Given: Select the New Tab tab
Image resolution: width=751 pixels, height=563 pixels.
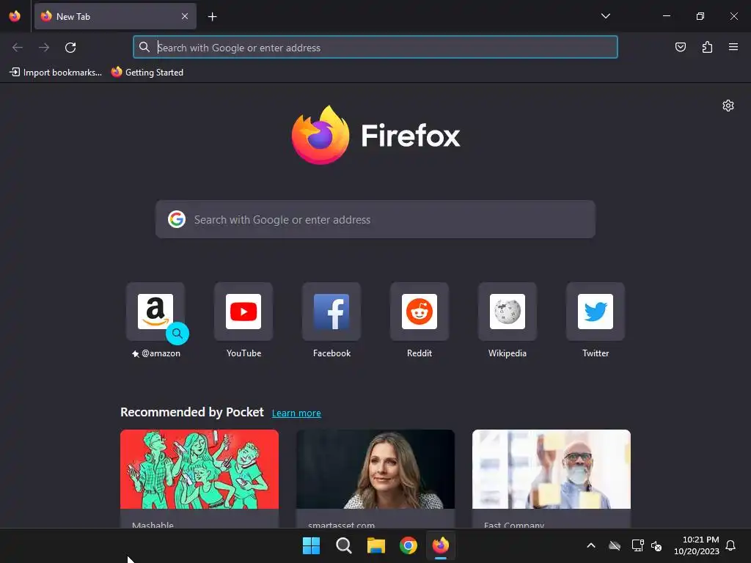Looking at the screenshot, I should pyautogui.click(x=115, y=16).
